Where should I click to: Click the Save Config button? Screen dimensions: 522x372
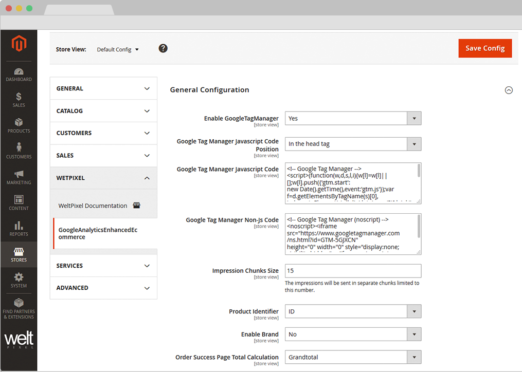click(484, 48)
